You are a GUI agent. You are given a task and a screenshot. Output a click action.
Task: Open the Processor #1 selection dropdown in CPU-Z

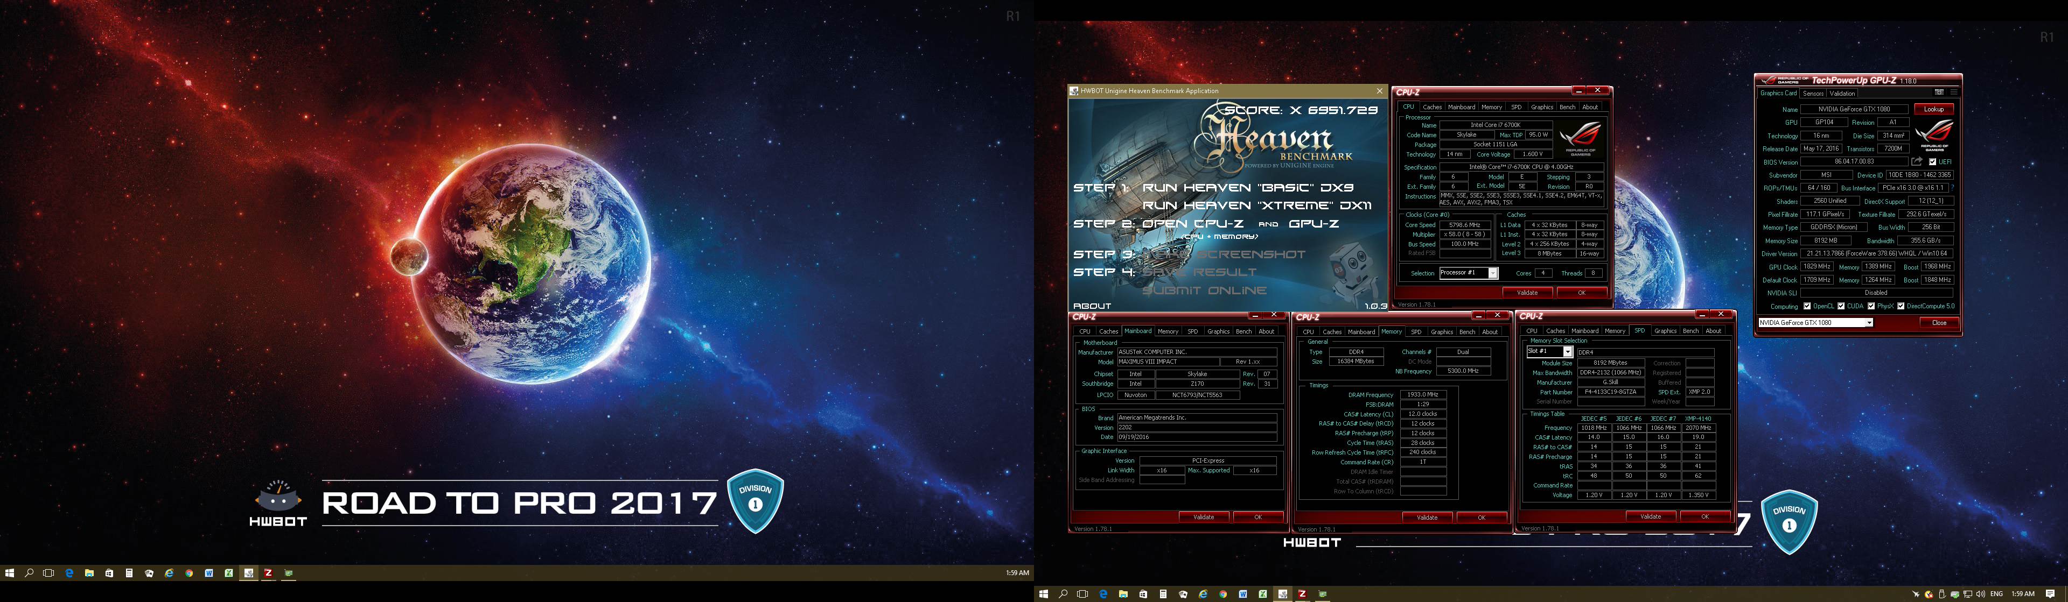[1468, 273]
